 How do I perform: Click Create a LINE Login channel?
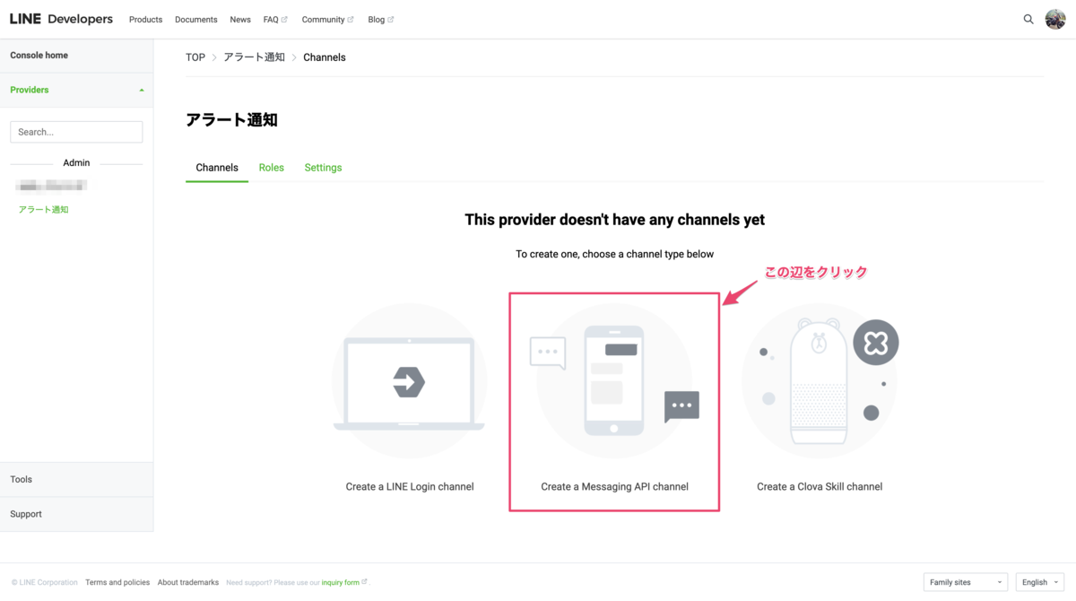(410, 487)
